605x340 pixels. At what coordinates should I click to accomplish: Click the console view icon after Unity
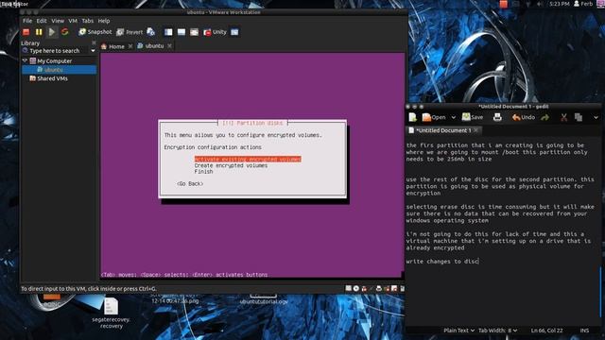point(234,32)
